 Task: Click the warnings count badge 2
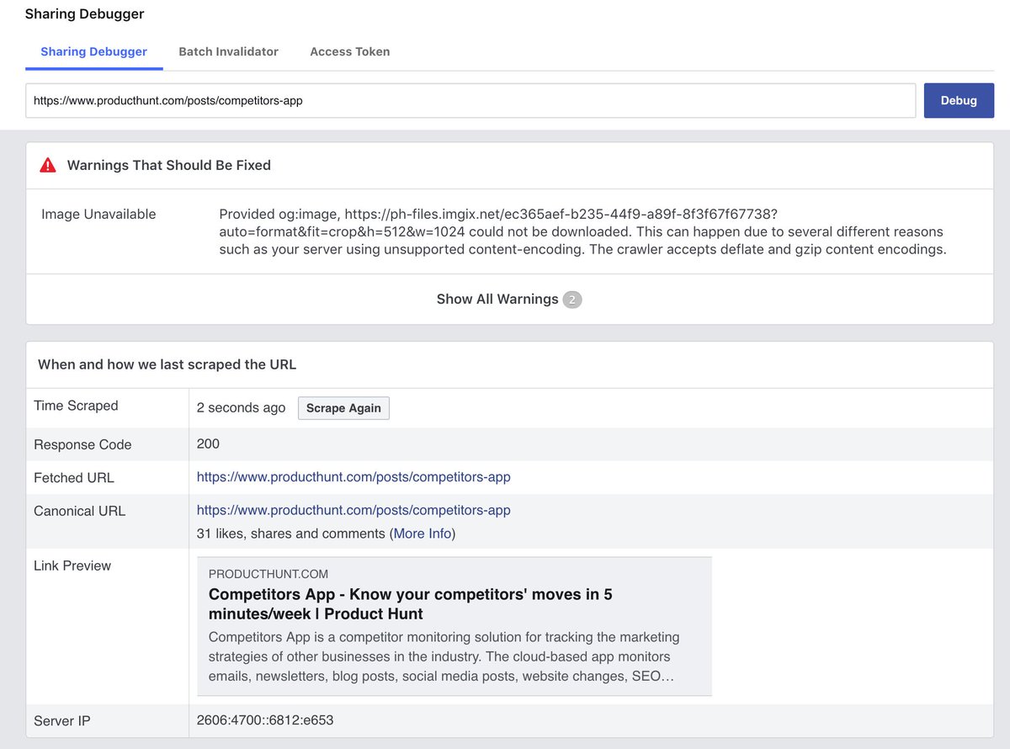pyautogui.click(x=572, y=300)
